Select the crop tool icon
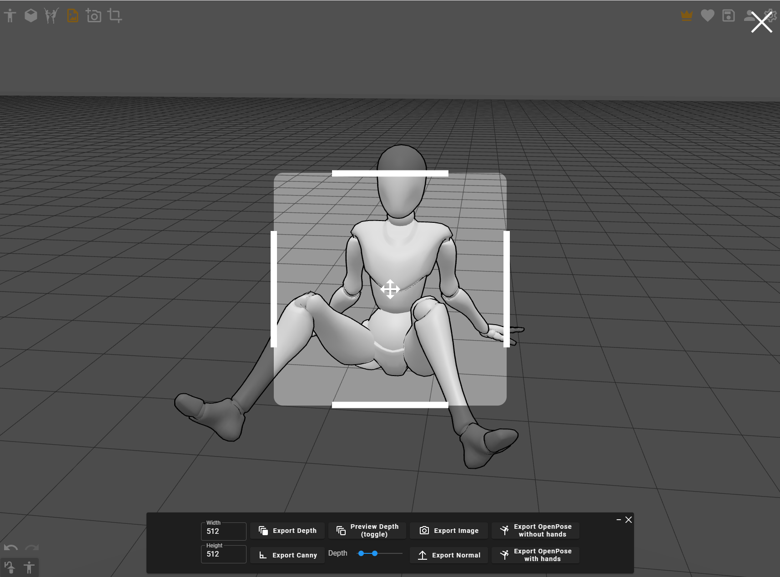 115,16
